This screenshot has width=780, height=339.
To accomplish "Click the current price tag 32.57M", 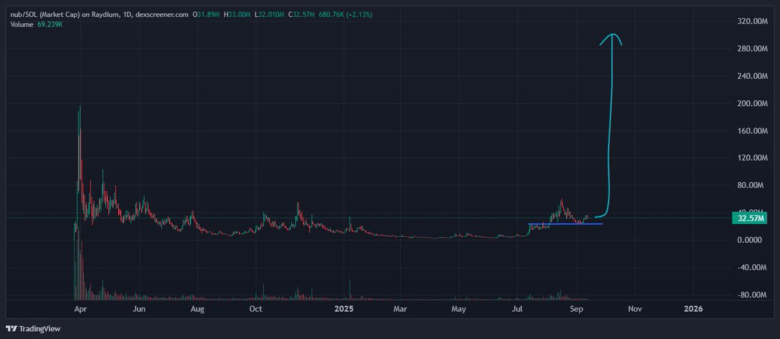I will [749, 219].
